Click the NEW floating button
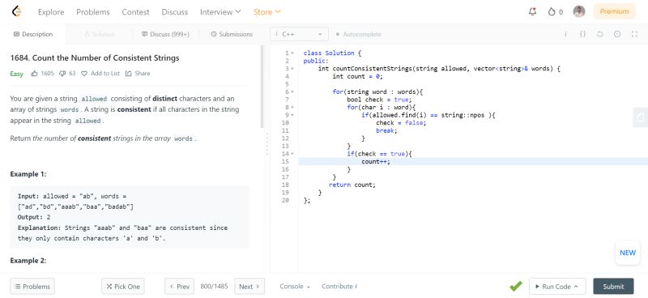This screenshot has width=648, height=298. 628,253
